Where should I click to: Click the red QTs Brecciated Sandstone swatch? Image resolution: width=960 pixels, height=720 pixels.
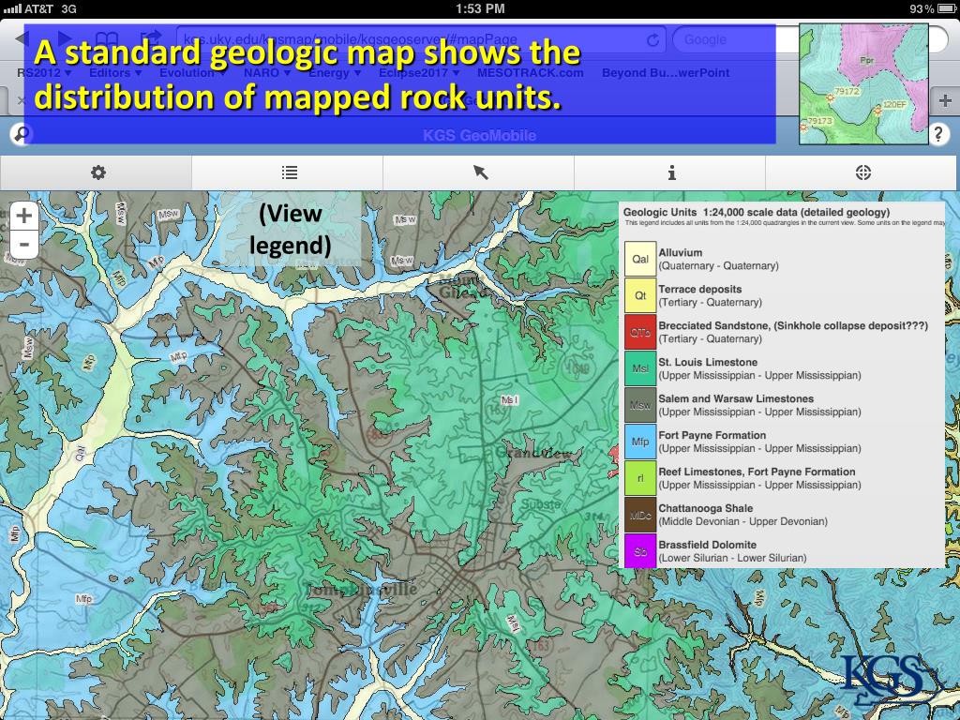pyautogui.click(x=640, y=332)
